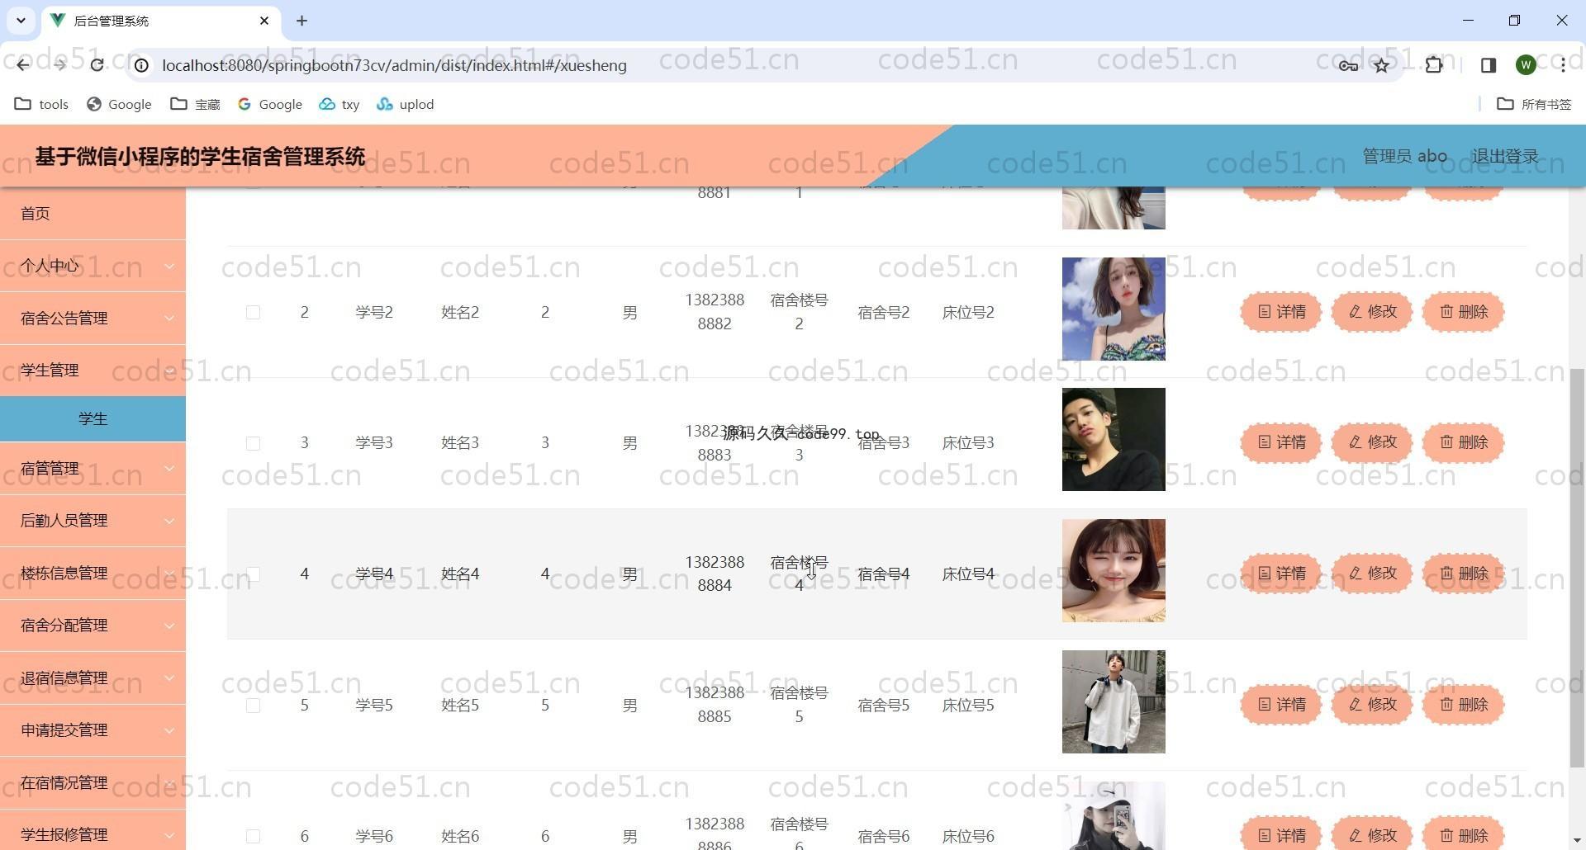
Task: Open the tools bookmark folder
Action: [41, 104]
